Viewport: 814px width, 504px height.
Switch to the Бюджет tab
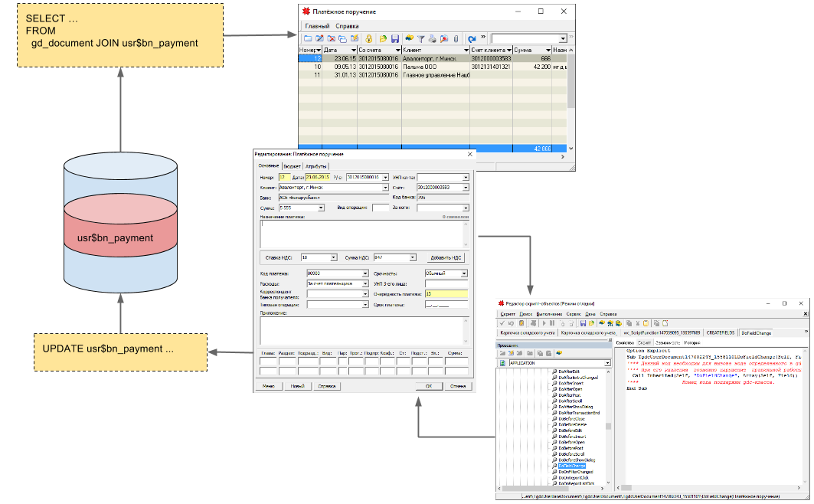pyautogui.click(x=292, y=166)
